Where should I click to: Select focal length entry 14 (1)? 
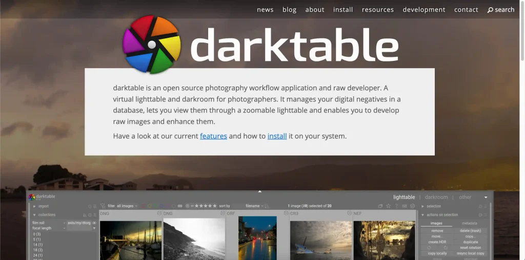point(38,245)
